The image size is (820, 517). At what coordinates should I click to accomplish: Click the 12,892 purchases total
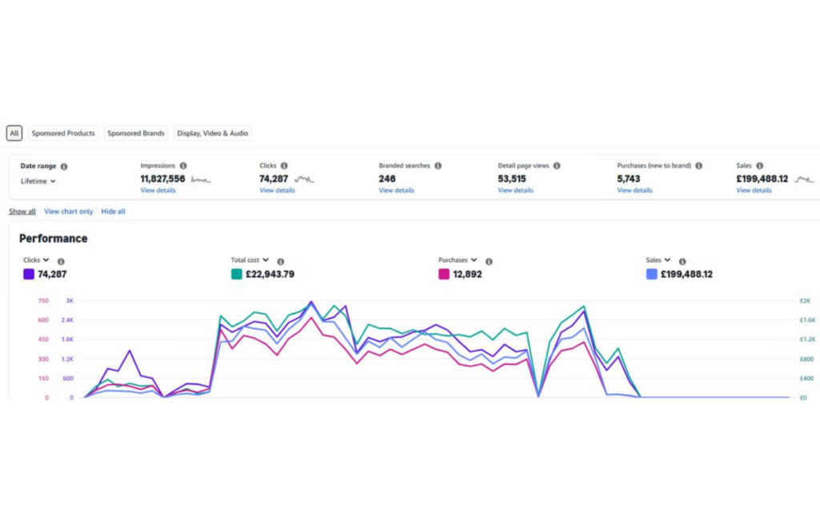pyautogui.click(x=468, y=274)
